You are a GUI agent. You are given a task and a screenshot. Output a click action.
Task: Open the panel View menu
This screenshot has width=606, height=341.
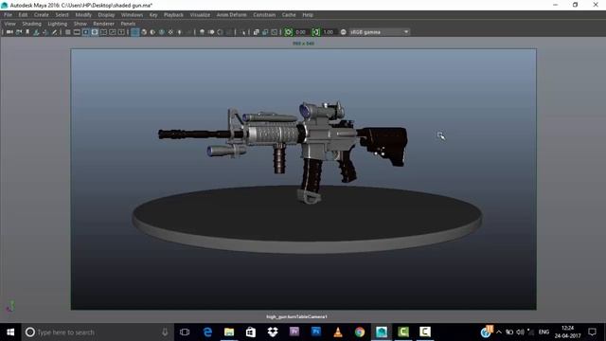pos(10,24)
